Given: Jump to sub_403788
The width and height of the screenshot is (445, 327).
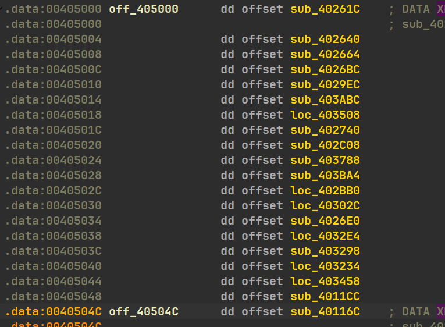Looking at the screenshot, I should tap(325, 161).
